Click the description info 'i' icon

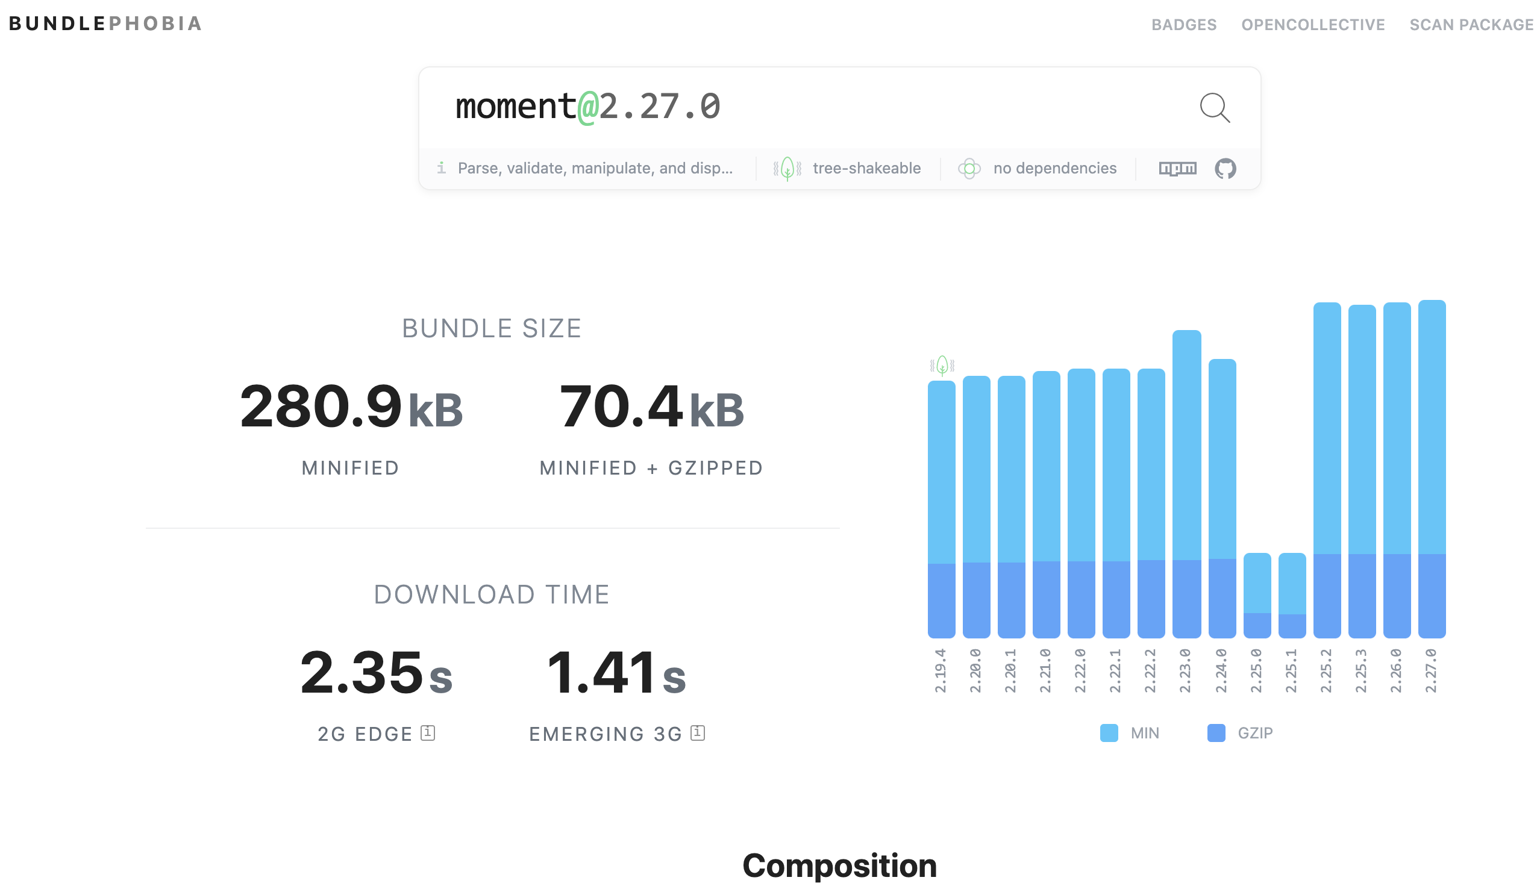point(441,168)
